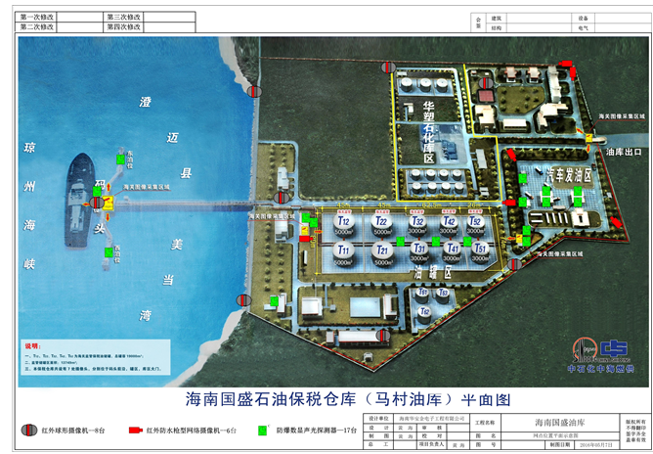Click the 油罐区 label
The image size is (653, 454).
click(x=433, y=273)
